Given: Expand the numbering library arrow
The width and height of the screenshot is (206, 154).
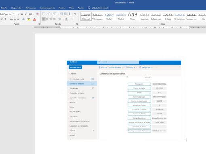Looking at the screenshot, I should point(52,14).
